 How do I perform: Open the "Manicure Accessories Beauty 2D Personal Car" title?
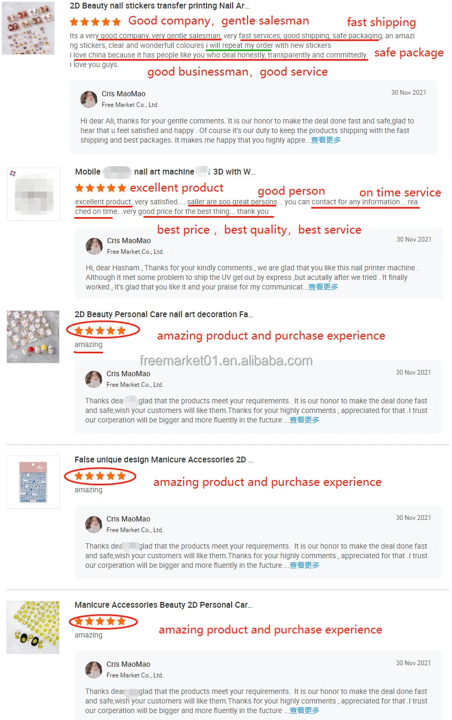coord(163,605)
